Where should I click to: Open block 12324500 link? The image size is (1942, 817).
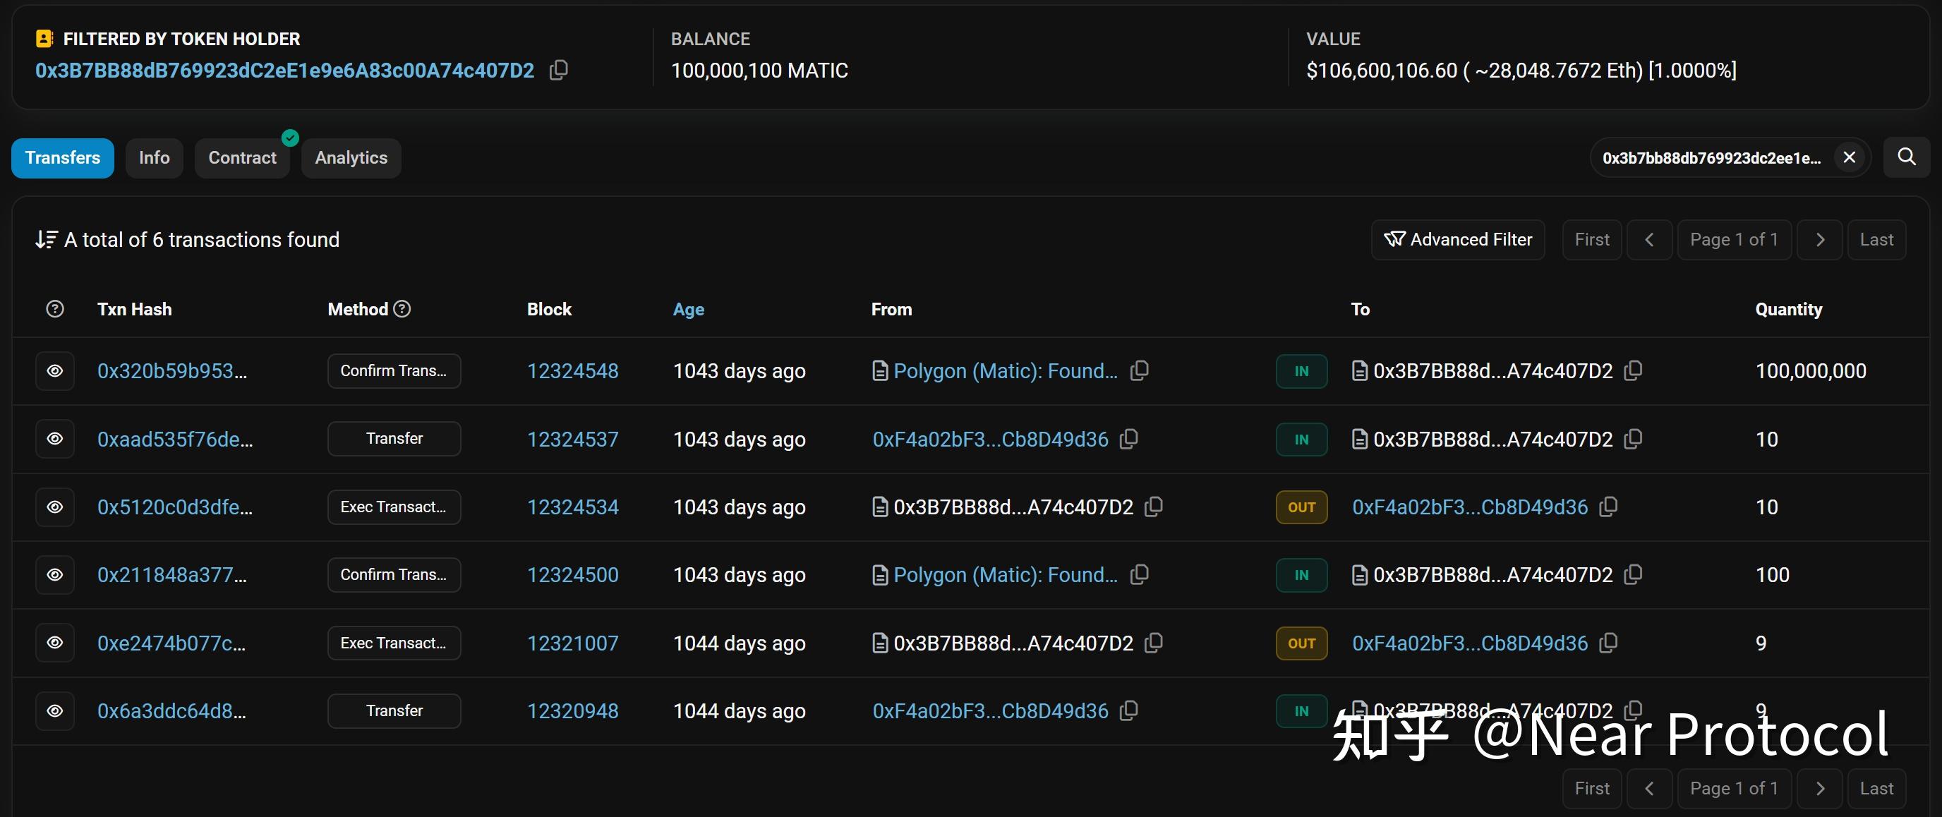pyautogui.click(x=572, y=575)
